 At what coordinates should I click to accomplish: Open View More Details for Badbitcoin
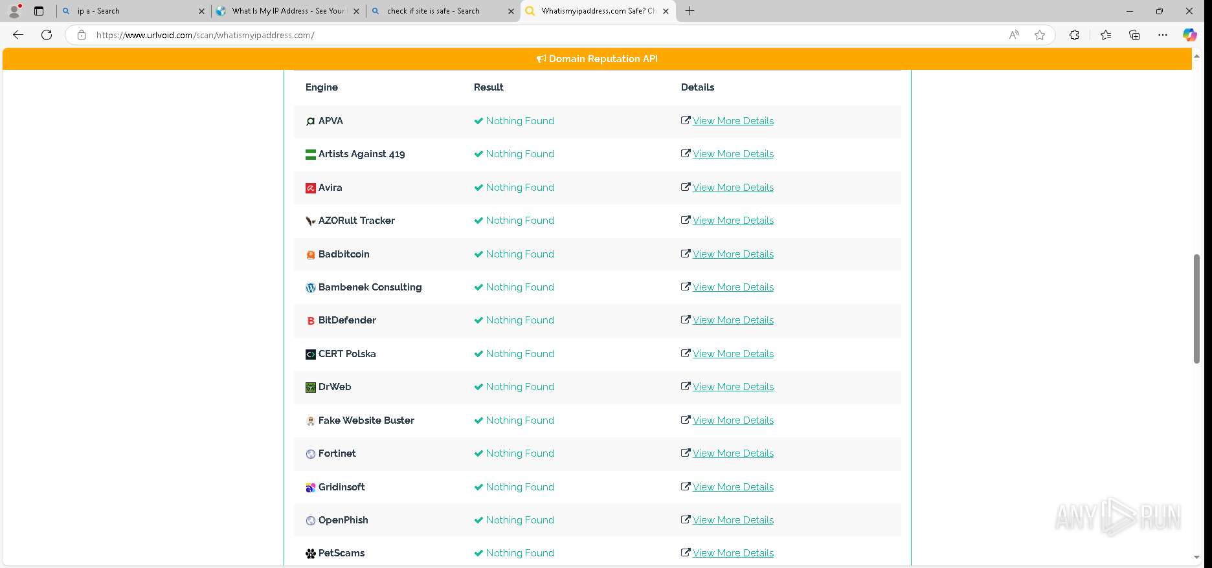pyautogui.click(x=733, y=254)
